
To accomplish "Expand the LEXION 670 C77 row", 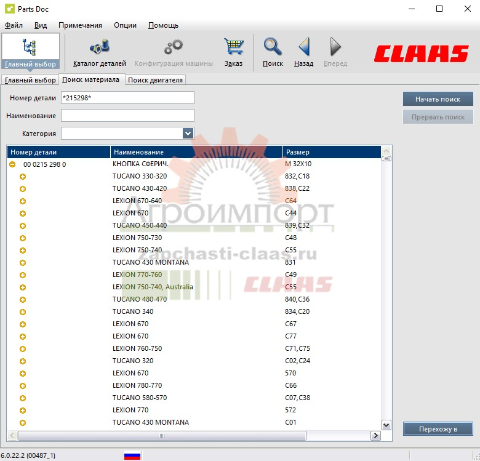I will coord(23,337).
